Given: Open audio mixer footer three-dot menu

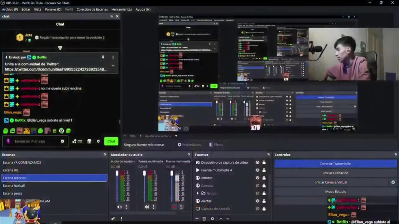Looking at the screenshot, I should click(x=121, y=219).
